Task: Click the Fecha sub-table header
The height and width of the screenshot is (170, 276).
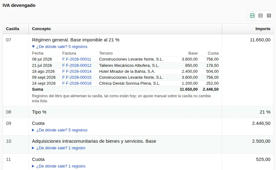Action: [38, 53]
